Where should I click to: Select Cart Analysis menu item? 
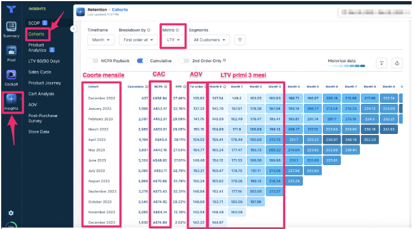point(41,94)
